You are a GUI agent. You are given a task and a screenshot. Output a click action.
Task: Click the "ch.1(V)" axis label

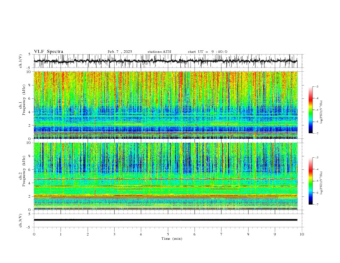tap(21, 61)
